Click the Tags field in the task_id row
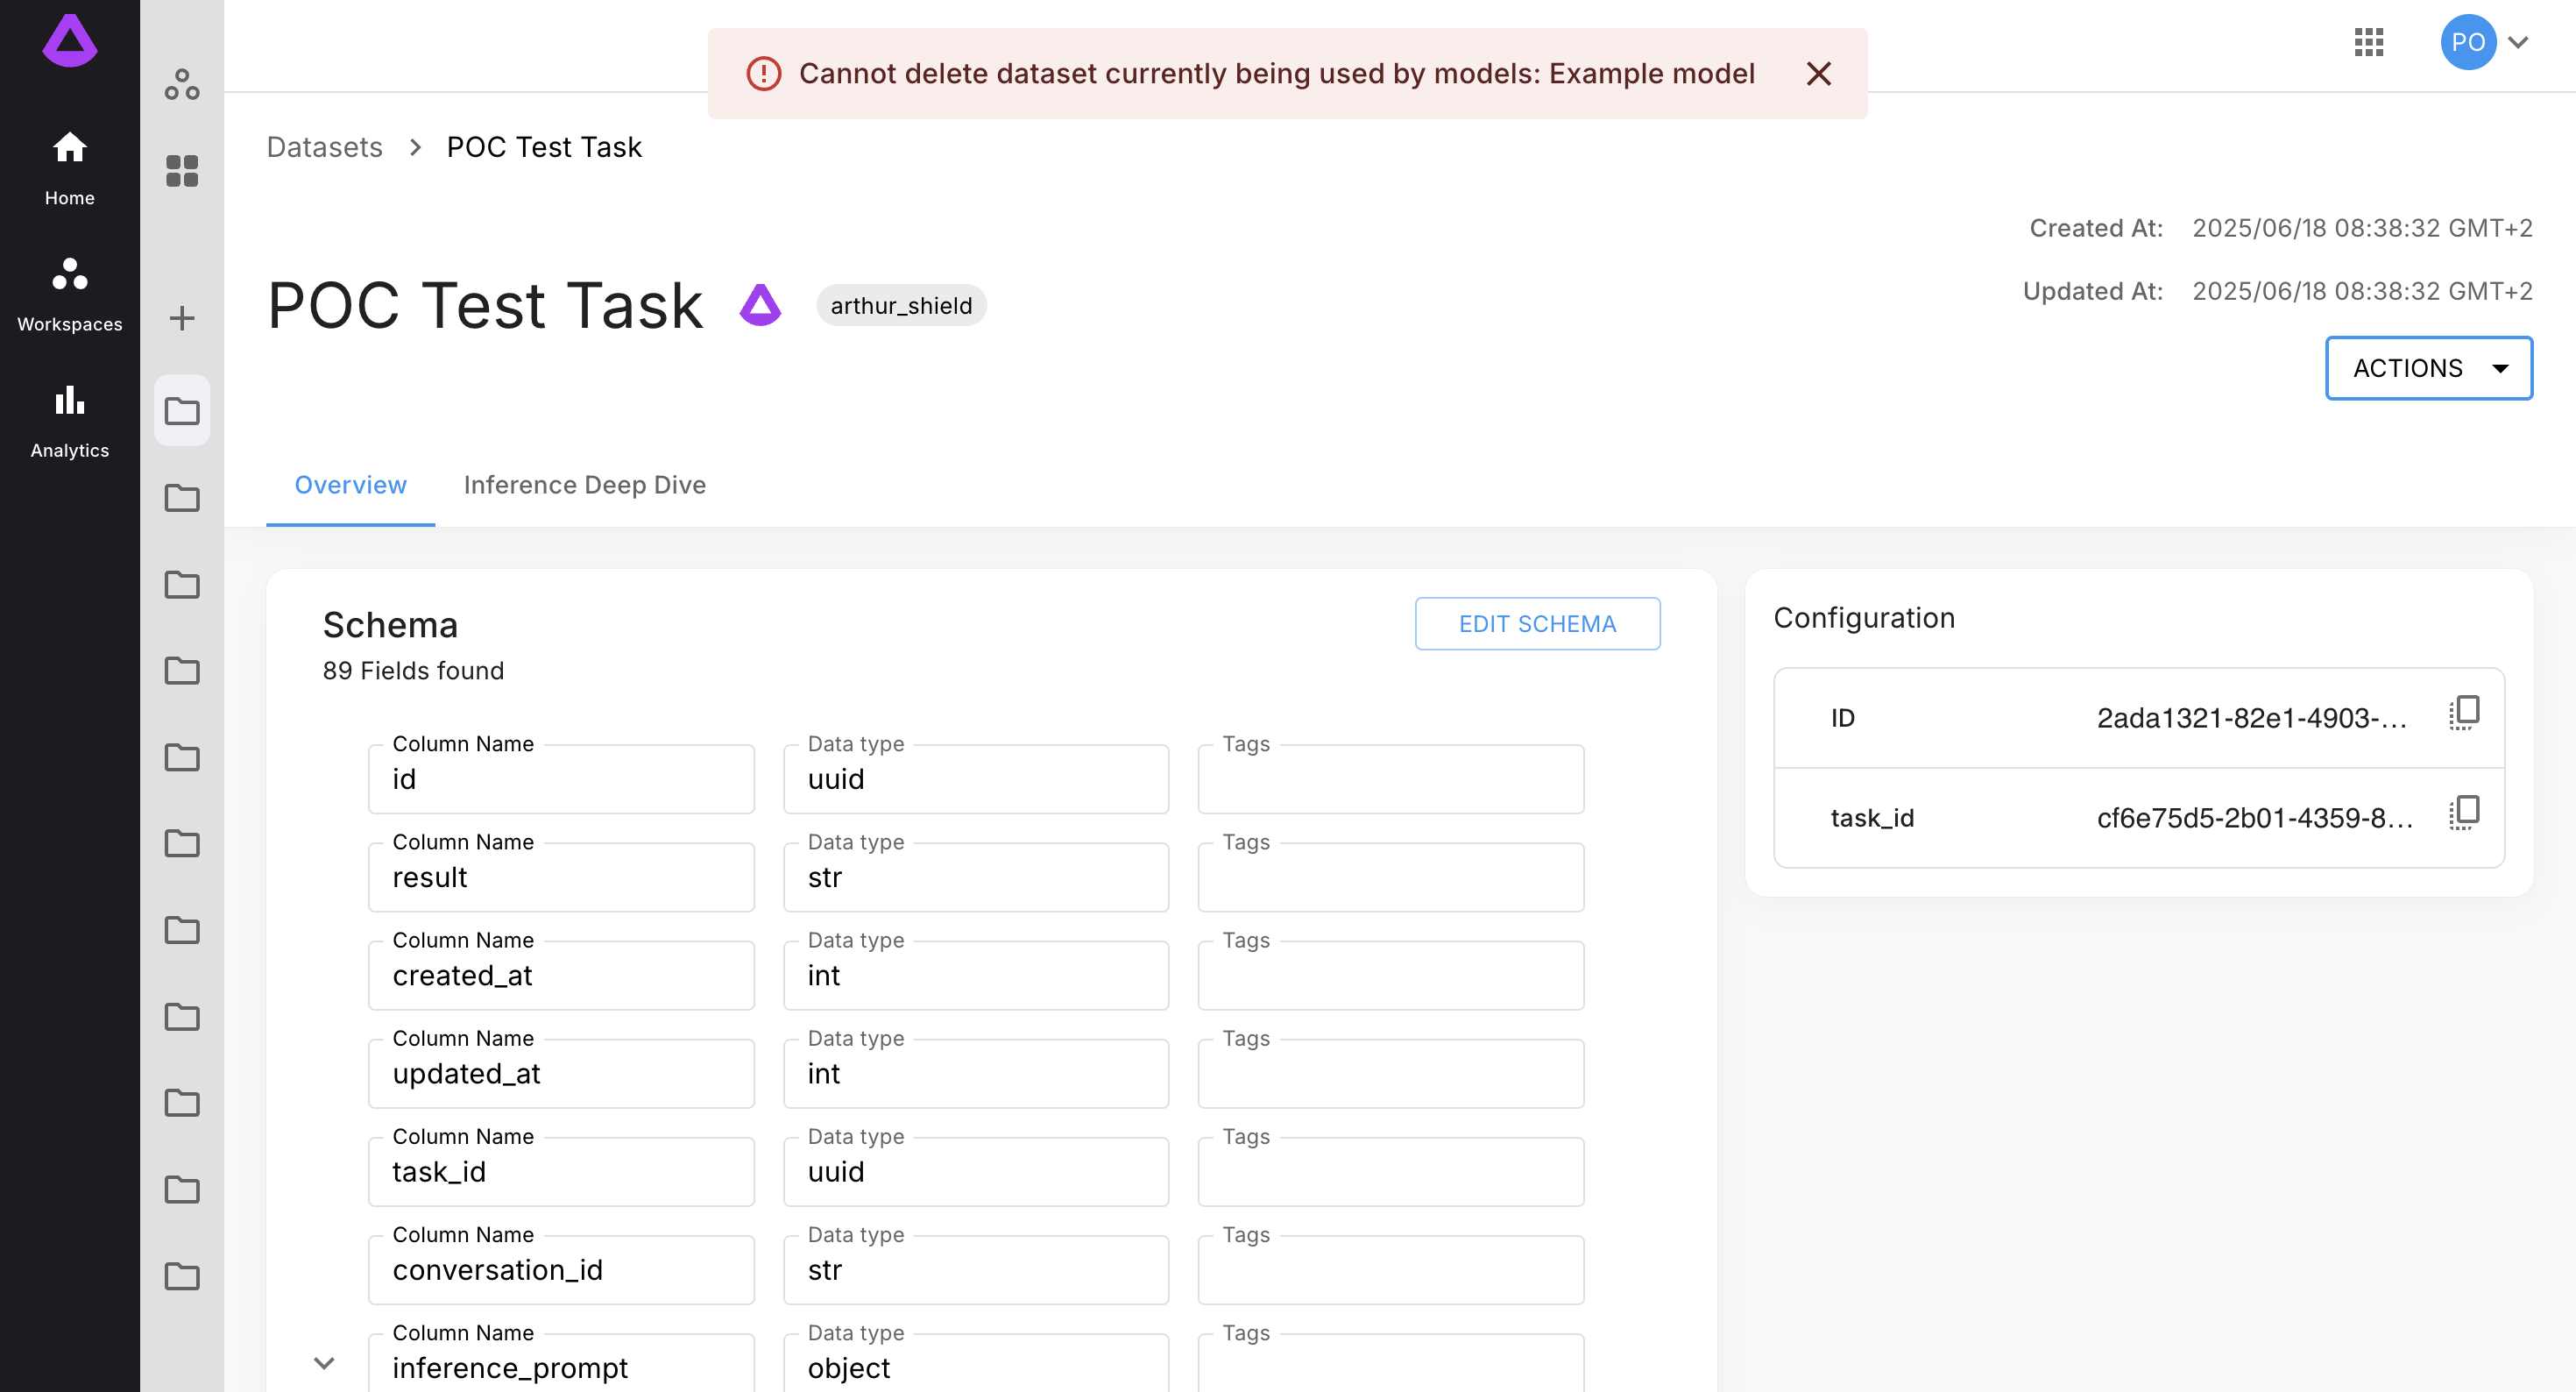Image resolution: width=2576 pixels, height=1392 pixels. click(x=1391, y=1171)
